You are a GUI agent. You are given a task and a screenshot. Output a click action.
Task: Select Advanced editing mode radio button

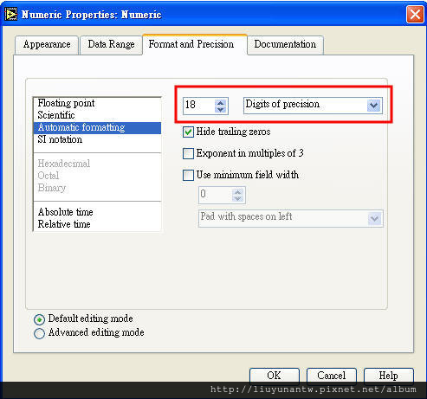(x=39, y=333)
